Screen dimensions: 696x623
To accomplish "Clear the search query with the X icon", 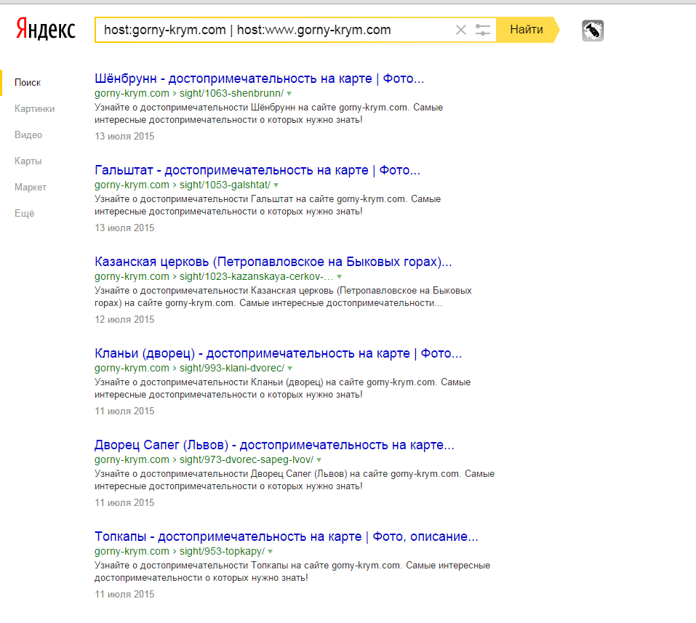I will (x=461, y=30).
